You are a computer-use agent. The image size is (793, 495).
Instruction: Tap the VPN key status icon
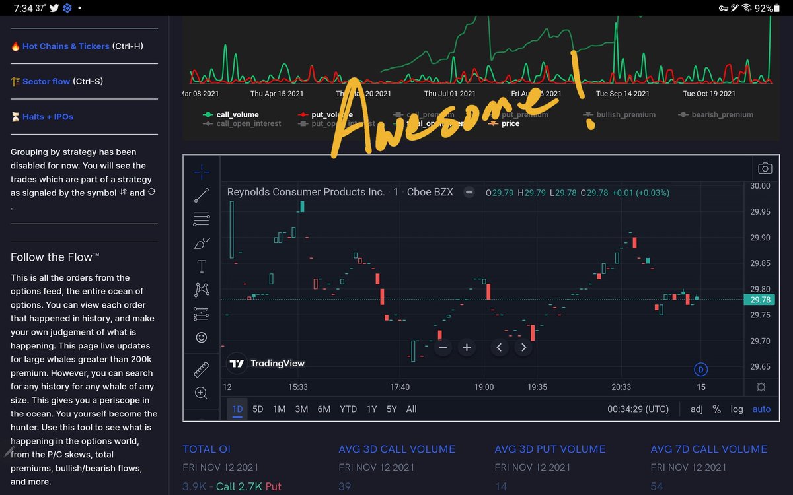[722, 8]
